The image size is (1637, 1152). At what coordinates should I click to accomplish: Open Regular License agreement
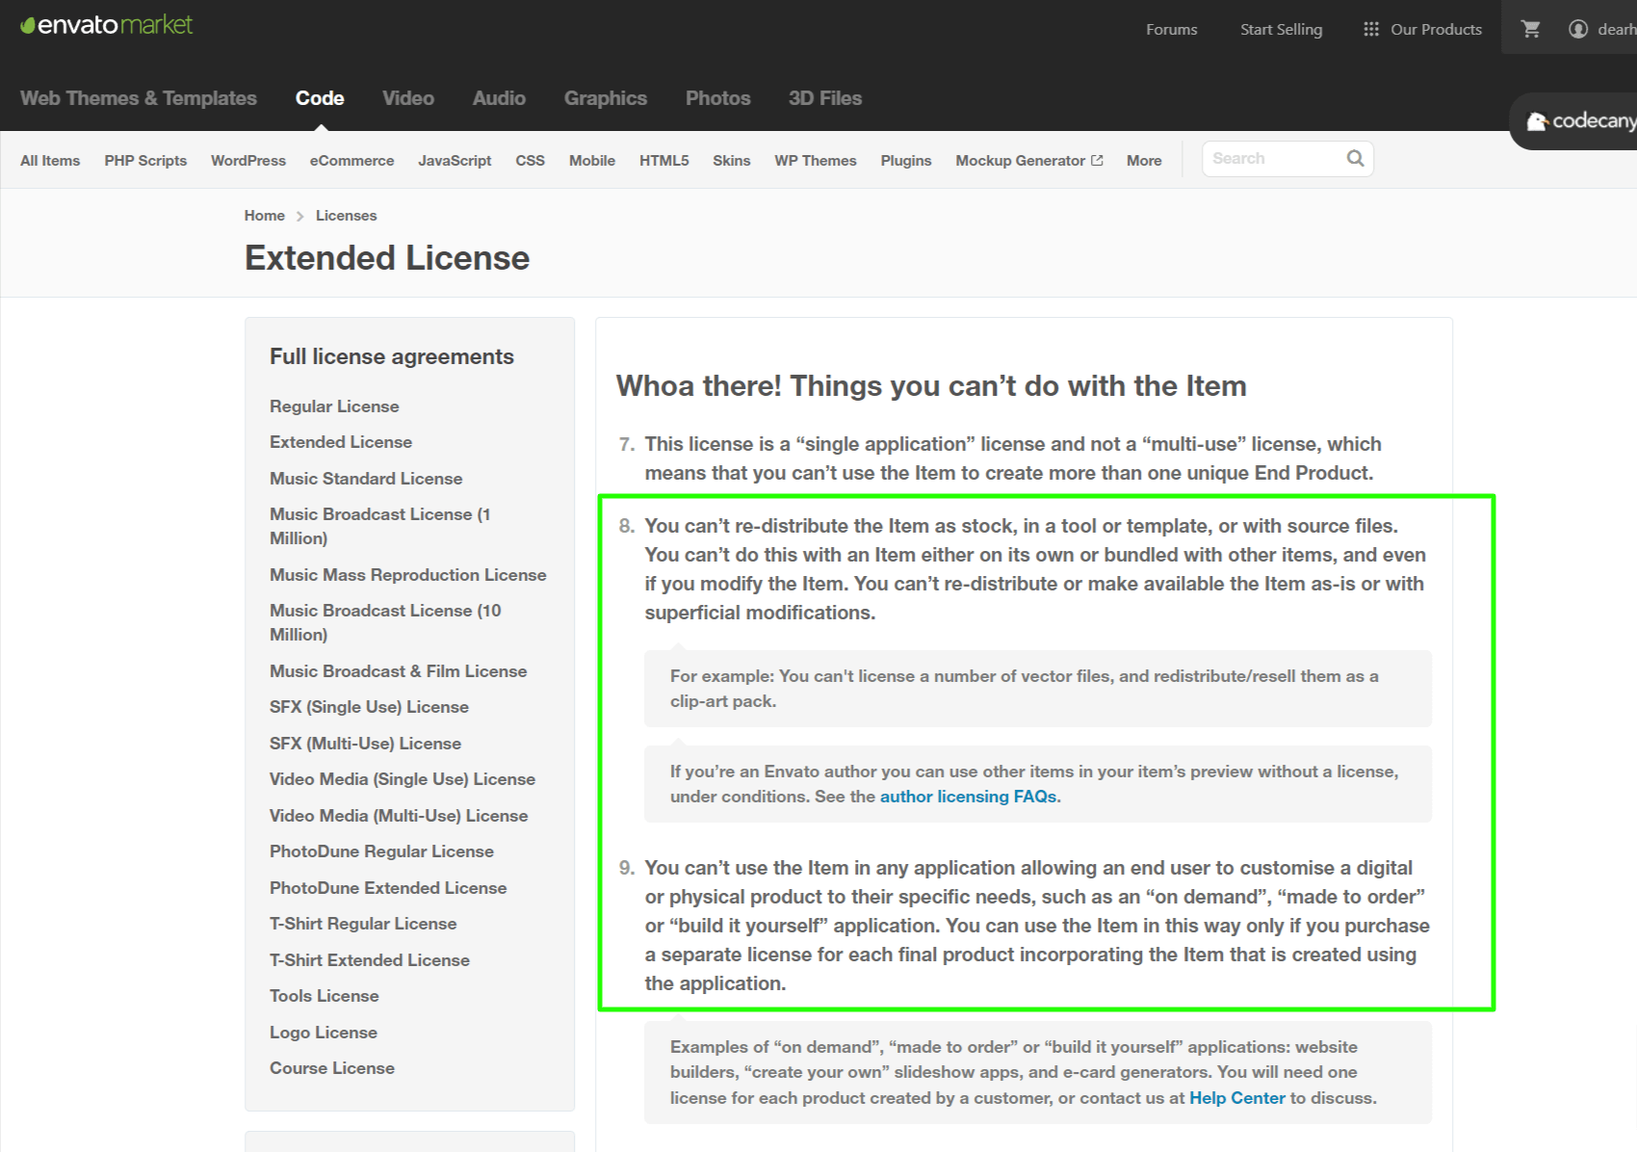334,406
